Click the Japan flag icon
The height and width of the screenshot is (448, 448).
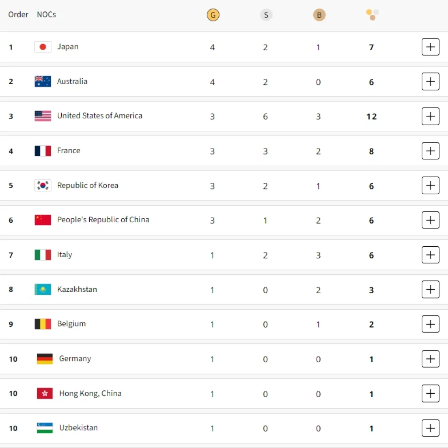click(x=43, y=47)
